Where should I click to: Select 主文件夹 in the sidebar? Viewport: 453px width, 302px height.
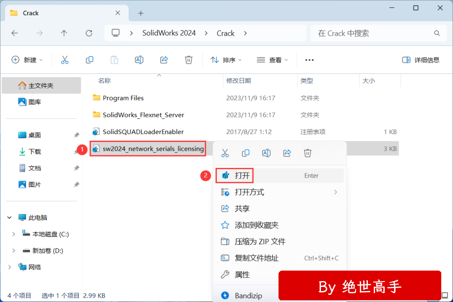point(41,85)
